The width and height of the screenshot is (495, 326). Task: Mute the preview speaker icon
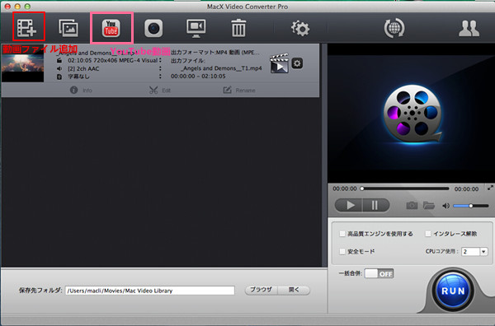tap(445, 206)
